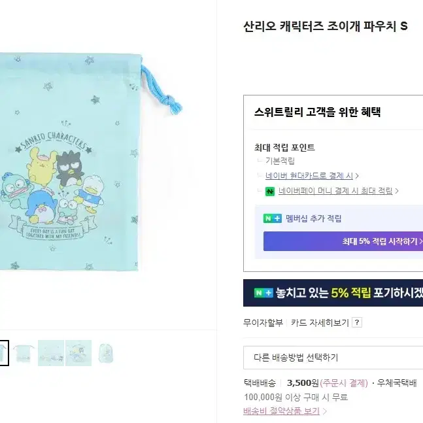Select the fourth character print thumbnail
The width and height of the screenshot is (423, 423).
pyautogui.click(x=78, y=353)
